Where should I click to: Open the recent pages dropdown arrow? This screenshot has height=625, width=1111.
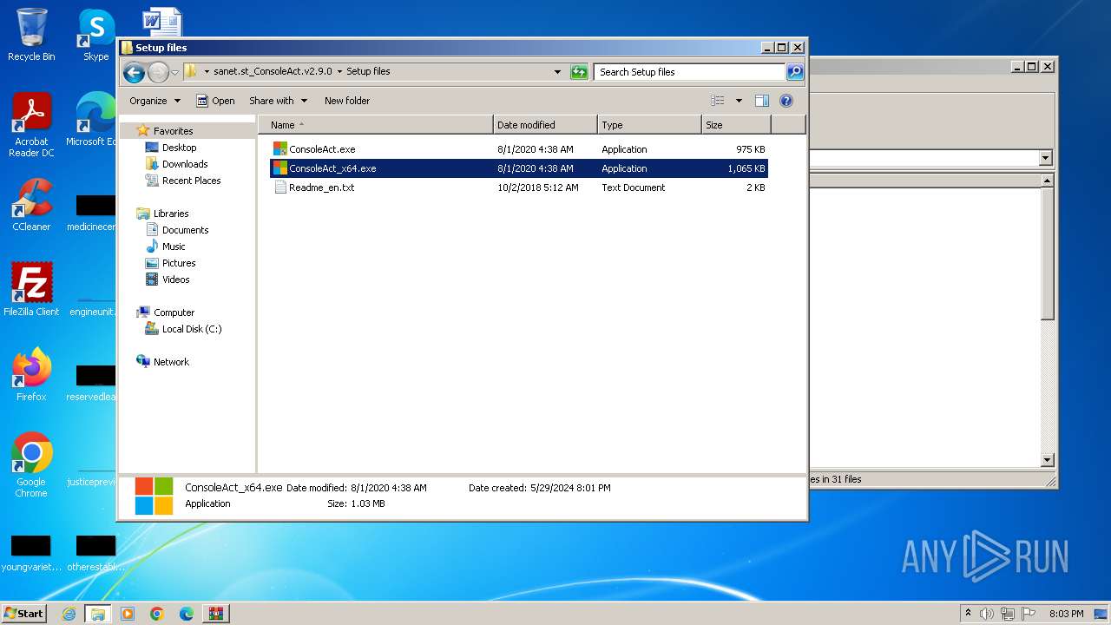pyautogui.click(x=175, y=72)
